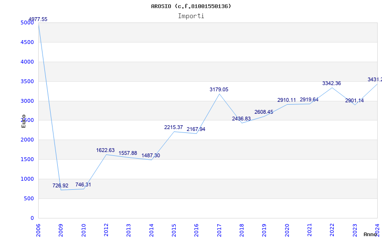Viewport: 382px width, 239px height.
Task: Click the Importi subtitle text
Action: click(191, 16)
